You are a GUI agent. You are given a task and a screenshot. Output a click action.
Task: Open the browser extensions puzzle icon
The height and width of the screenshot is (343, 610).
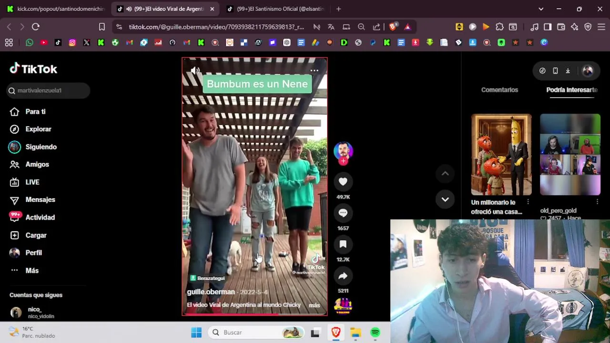coord(499,27)
